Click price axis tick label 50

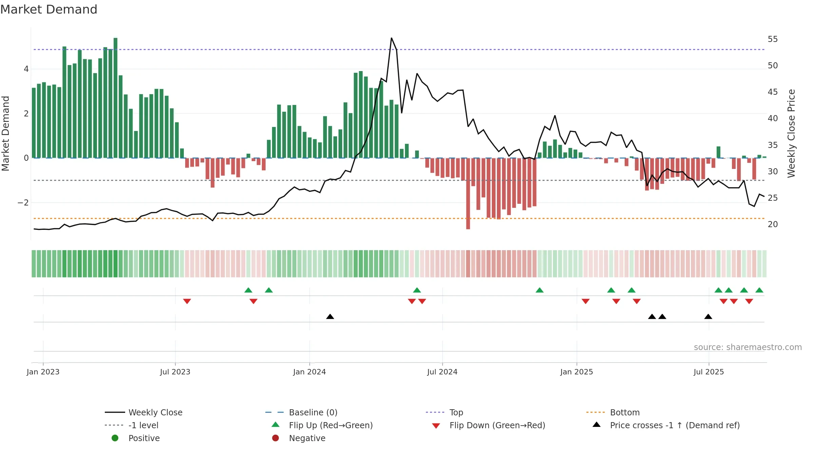click(x=773, y=66)
